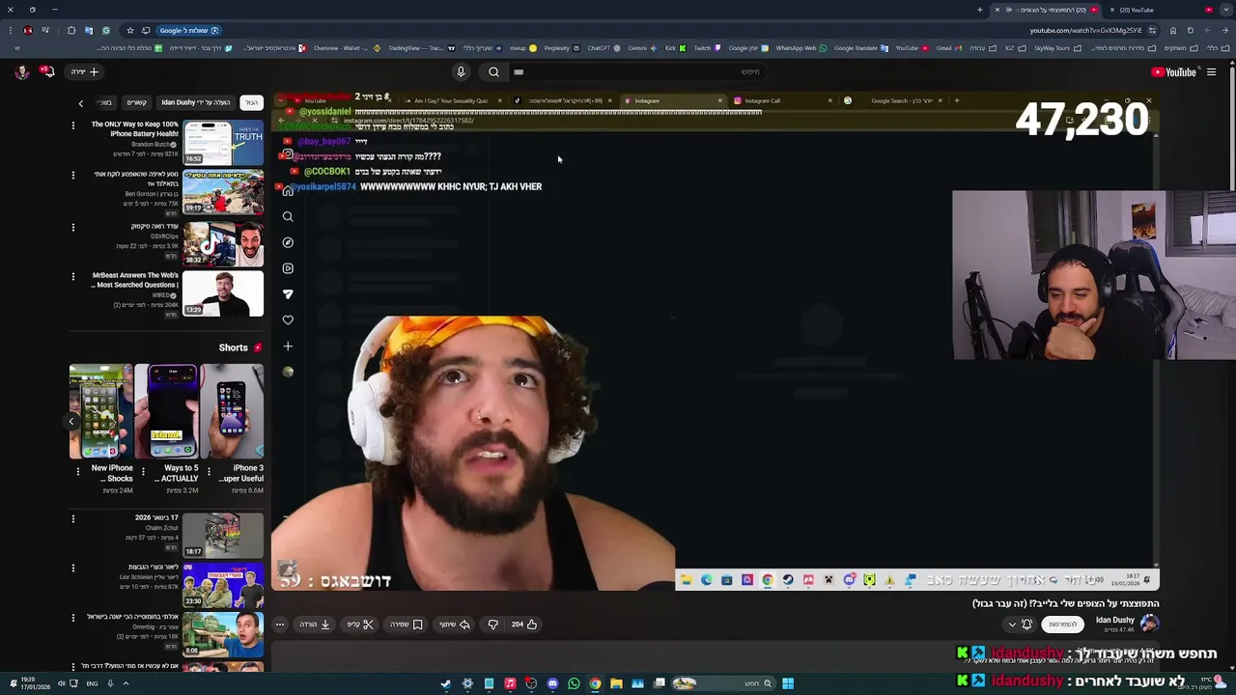Select the 'הכול' filter chip
1236x695 pixels.
(251, 102)
